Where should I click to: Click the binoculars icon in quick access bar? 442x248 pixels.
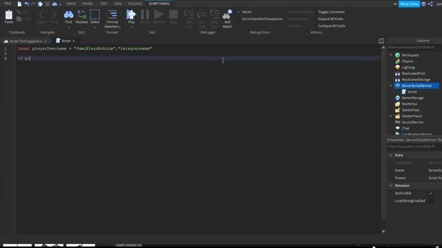[55, 4]
